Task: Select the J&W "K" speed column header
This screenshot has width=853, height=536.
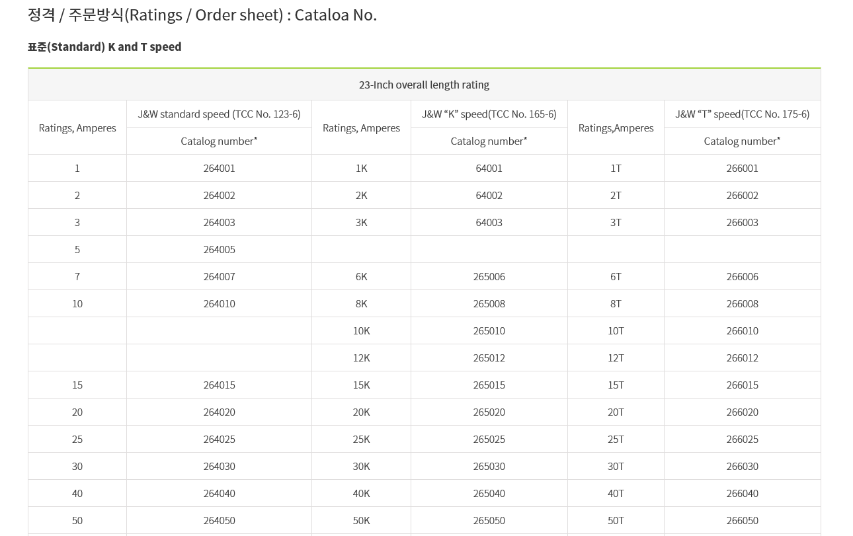Action: coord(489,114)
